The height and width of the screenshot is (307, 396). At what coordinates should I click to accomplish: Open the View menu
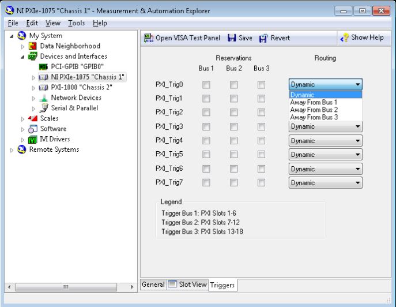pos(53,23)
